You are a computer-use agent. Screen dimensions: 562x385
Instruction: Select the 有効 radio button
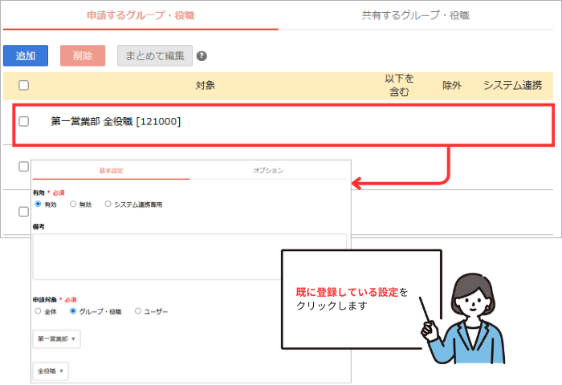point(38,205)
